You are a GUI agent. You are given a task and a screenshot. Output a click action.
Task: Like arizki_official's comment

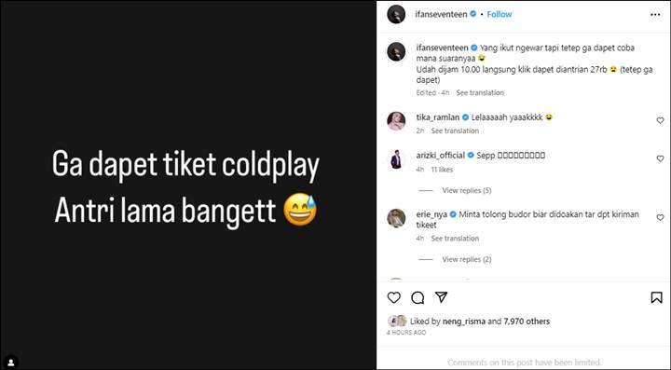[x=660, y=158]
